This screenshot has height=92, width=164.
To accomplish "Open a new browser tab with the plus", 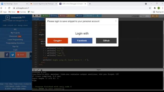I will tap(90, 4).
